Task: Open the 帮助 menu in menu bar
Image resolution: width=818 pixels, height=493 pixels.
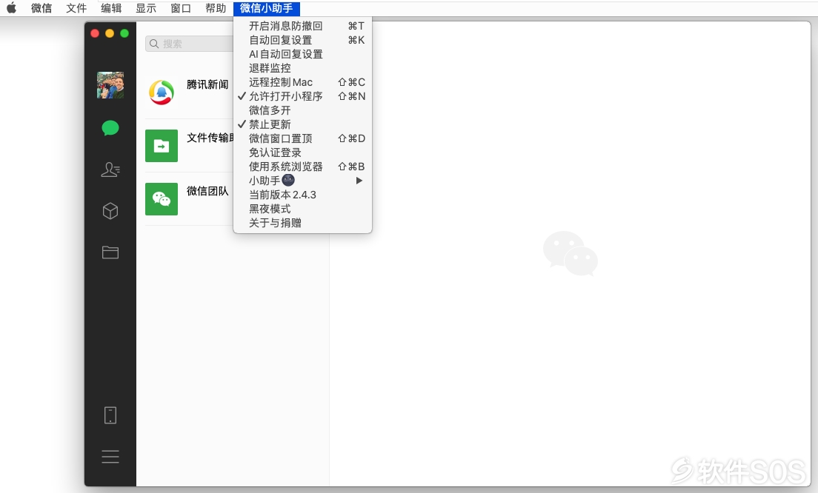Action: [x=216, y=8]
